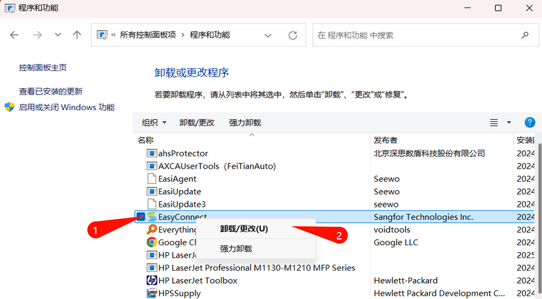Select ahsProtector program icon

(x=152, y=153)
